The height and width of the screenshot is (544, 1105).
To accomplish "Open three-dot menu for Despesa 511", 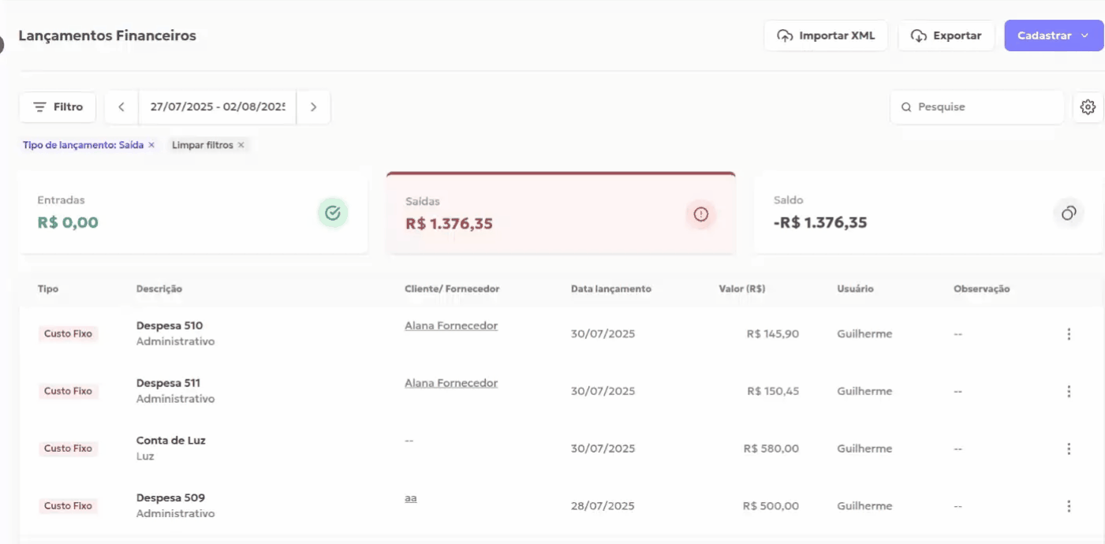I will pos(1069,392).
